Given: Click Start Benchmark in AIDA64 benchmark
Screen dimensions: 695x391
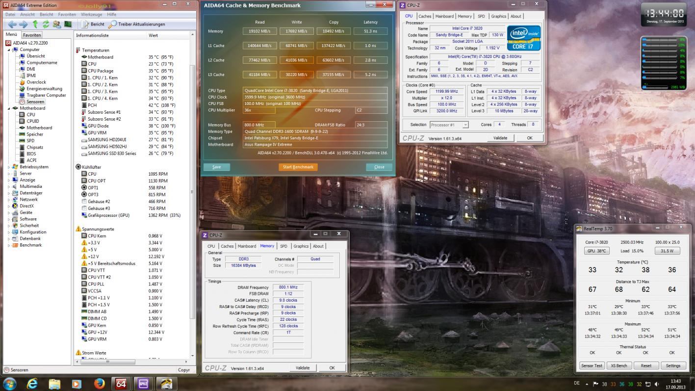Looking at the screenshot, I should pos(298,167).
